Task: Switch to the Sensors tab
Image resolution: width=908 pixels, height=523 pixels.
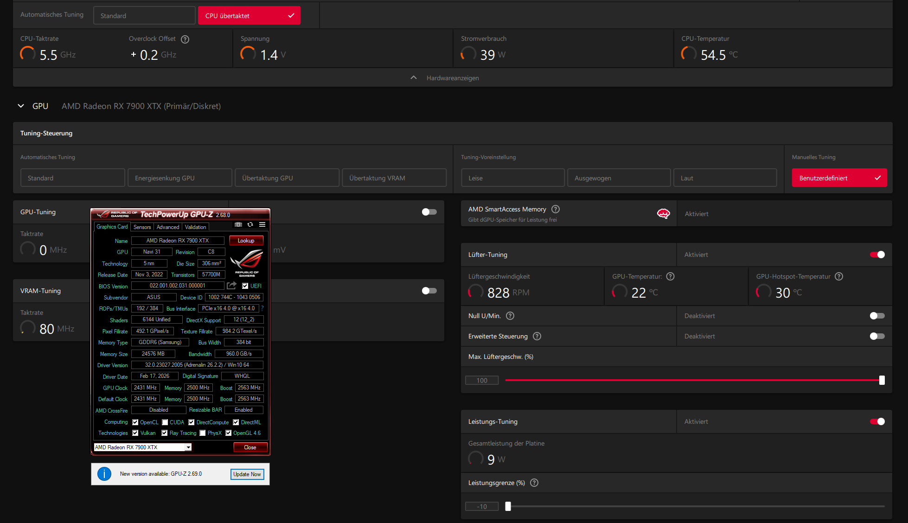Action: pyautogui.click(x=142, y=227)
